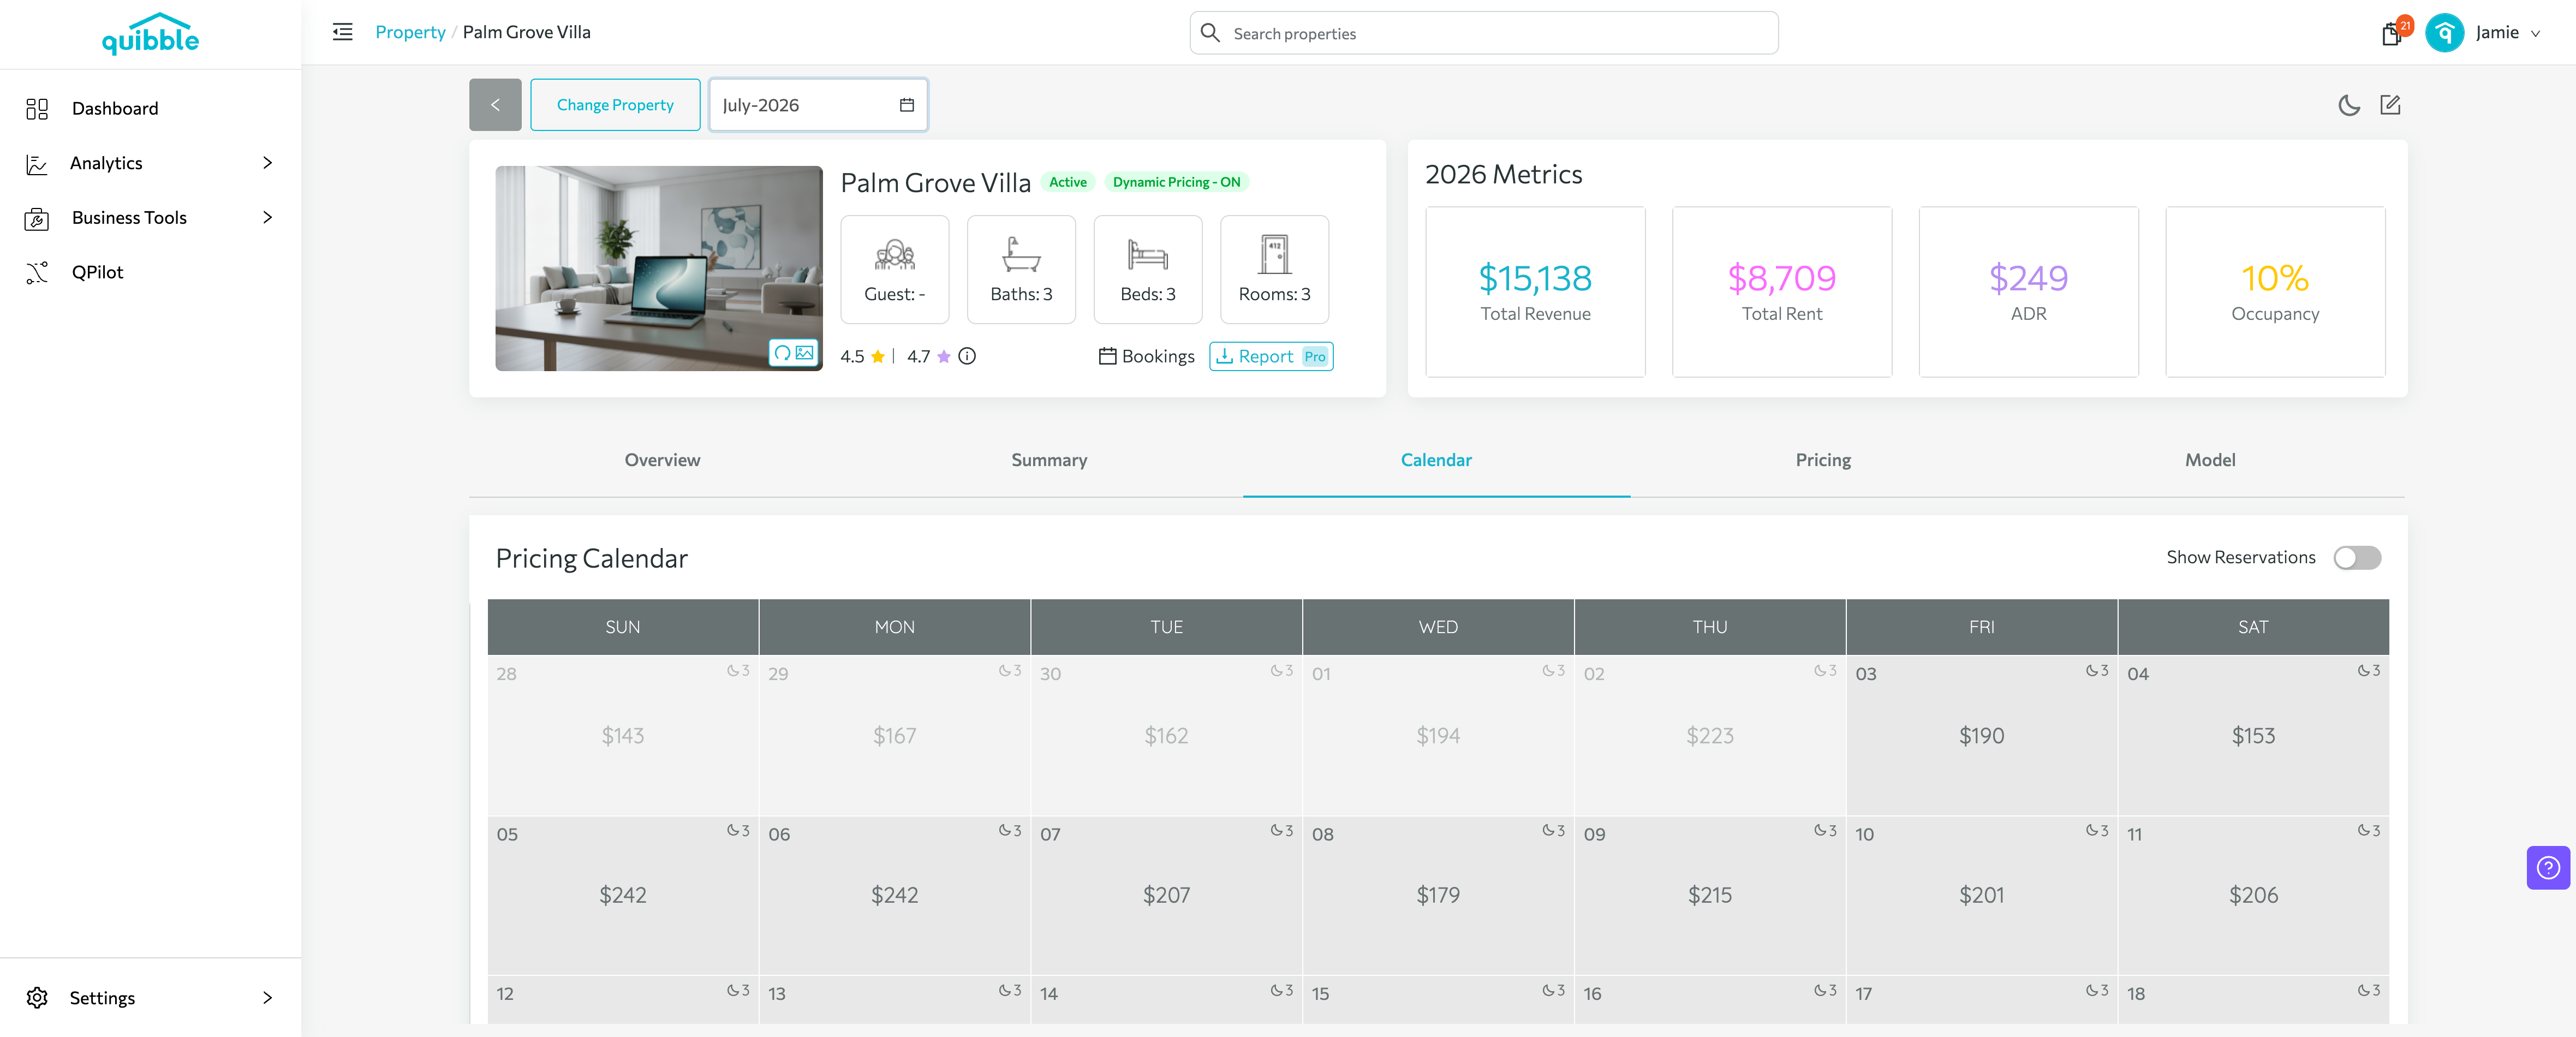This screenshot has width=2576, height=1037.
Task: Open the July-2026 month picker
Action: click(818, 105)
